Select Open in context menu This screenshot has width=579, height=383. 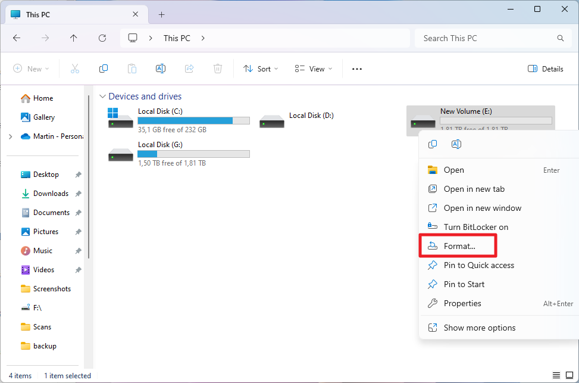tap(500, 170)
